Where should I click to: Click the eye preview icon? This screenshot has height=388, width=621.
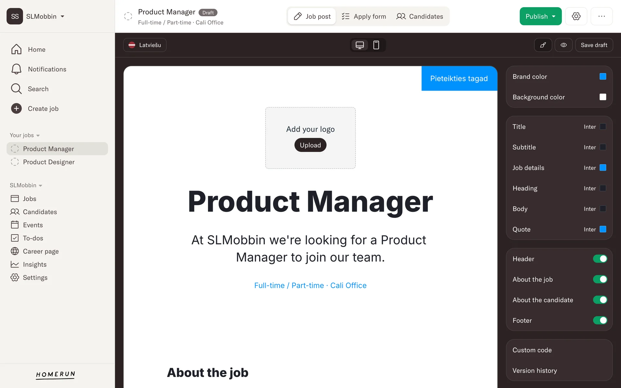(563, 45)
